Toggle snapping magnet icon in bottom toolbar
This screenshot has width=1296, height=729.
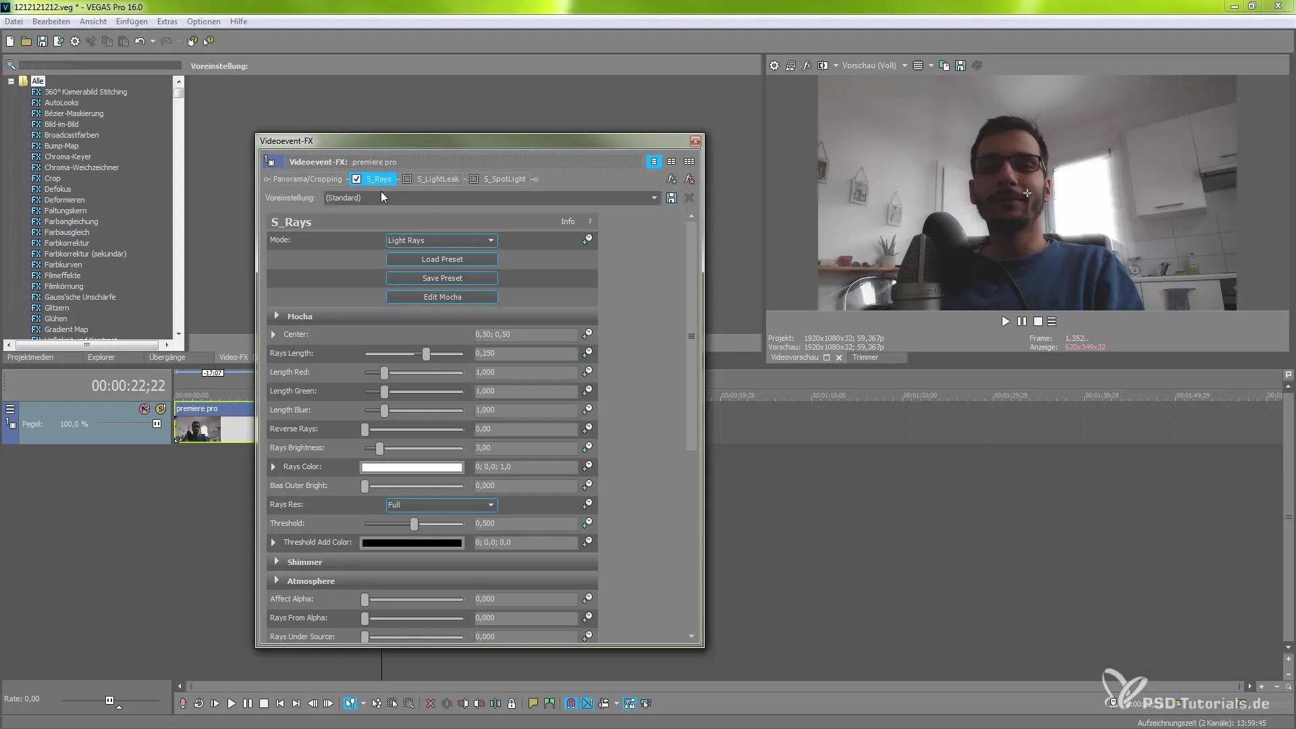571,703
